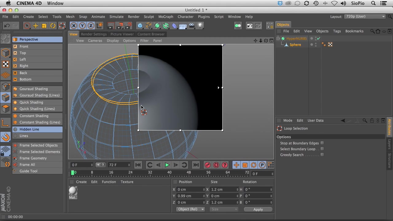393x221 pixels.
Task: Toggle X axis lock
Action: (x=74, y=26)
